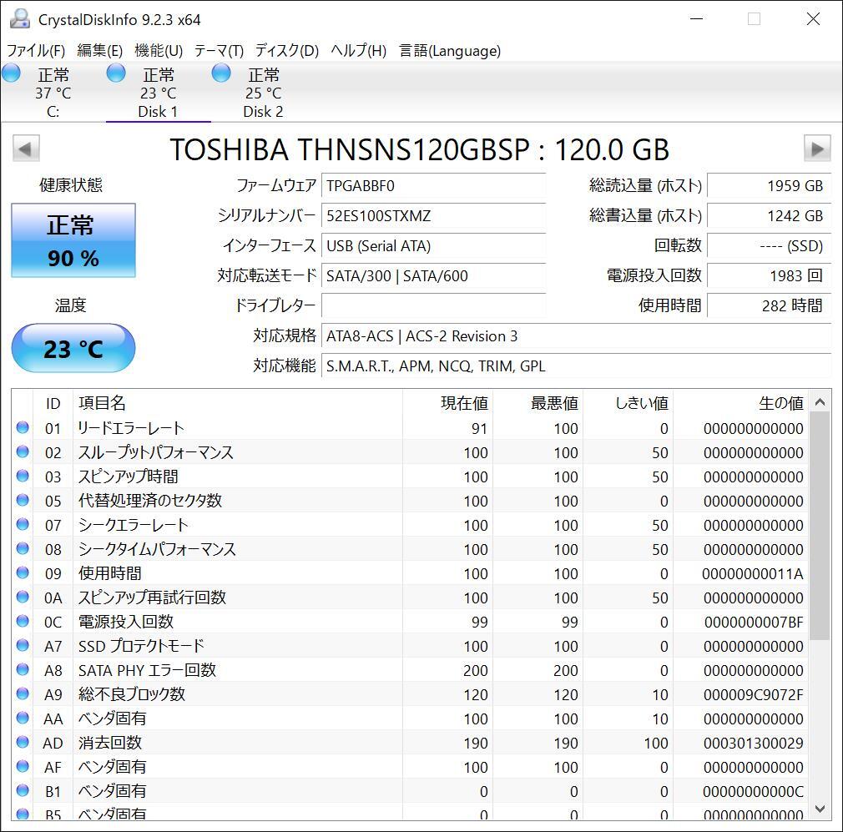Click the status dot next to 電源投入回数 row
This screenshot has width=843, height=832.
pyautogui.click(x=23, y=622)
